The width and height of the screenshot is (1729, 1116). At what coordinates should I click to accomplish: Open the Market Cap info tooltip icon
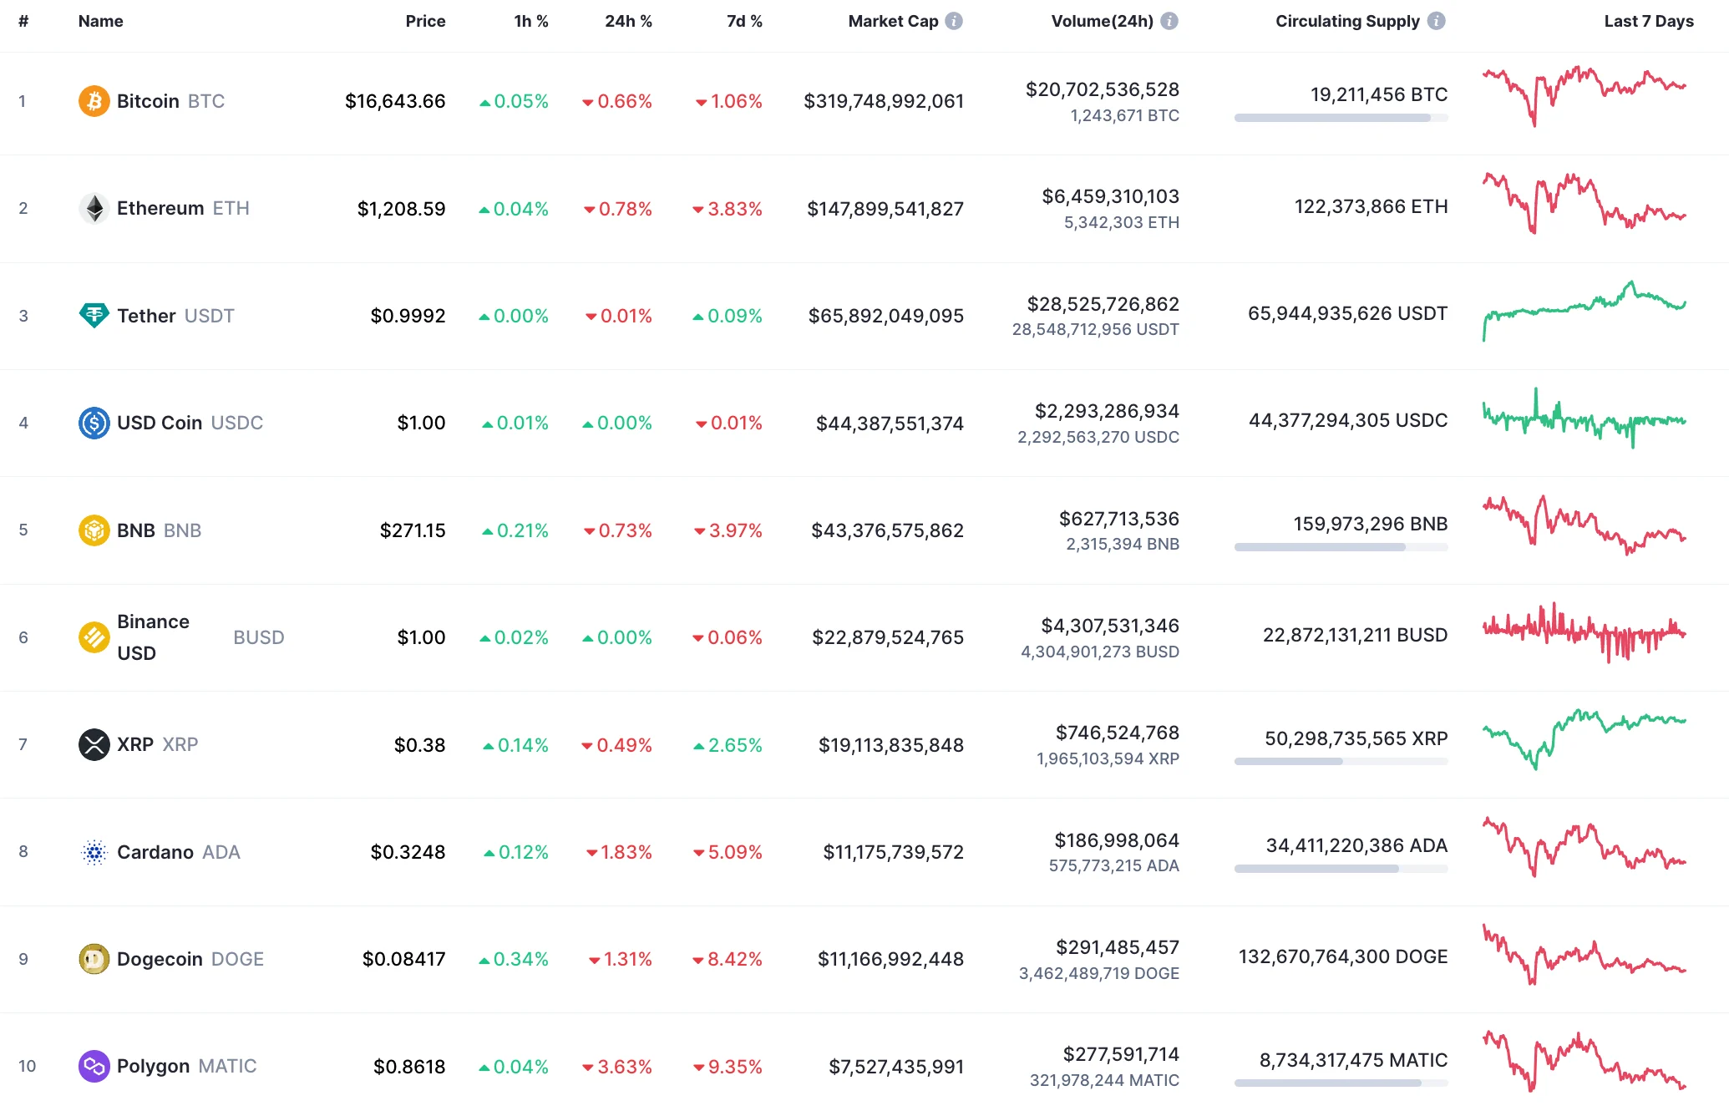click(953, 21)
